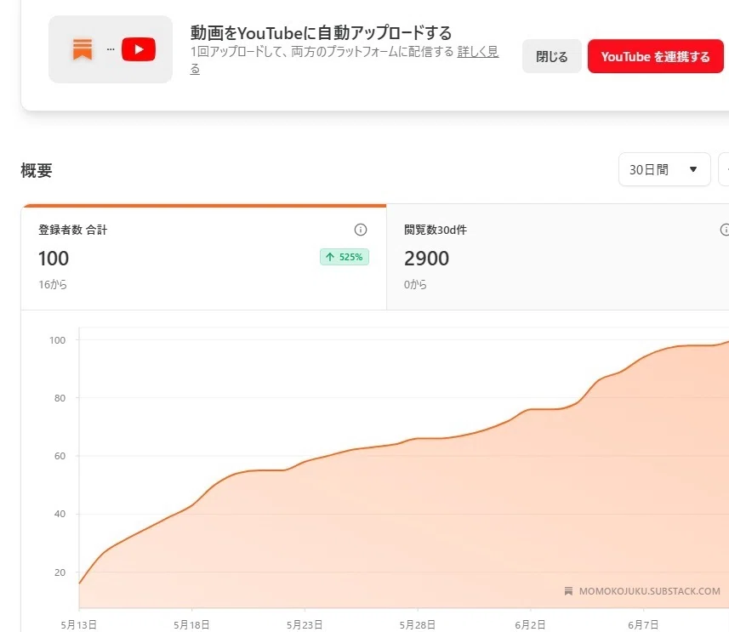Screen dimensions: 729x632
Task: Click the 60 y-axis label
Action: point(60,456)
